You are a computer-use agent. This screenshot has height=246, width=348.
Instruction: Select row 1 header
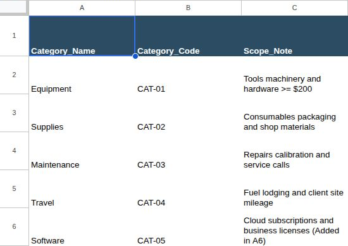click(14, 35)
